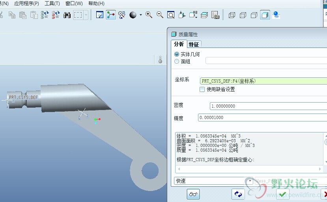Open the 窗口(W) menu

74,4
